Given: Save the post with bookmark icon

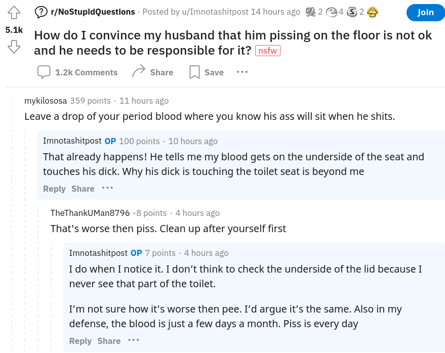Looking at the screenshot, I should (x=195, y=72).
